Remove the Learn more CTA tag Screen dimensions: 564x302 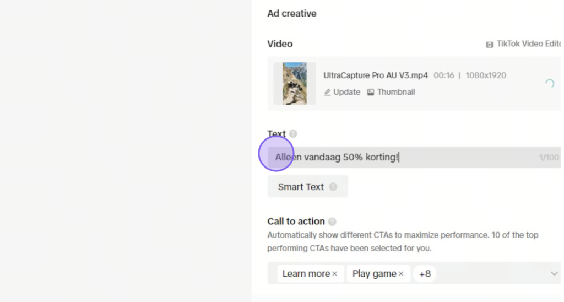pos(335,274)
